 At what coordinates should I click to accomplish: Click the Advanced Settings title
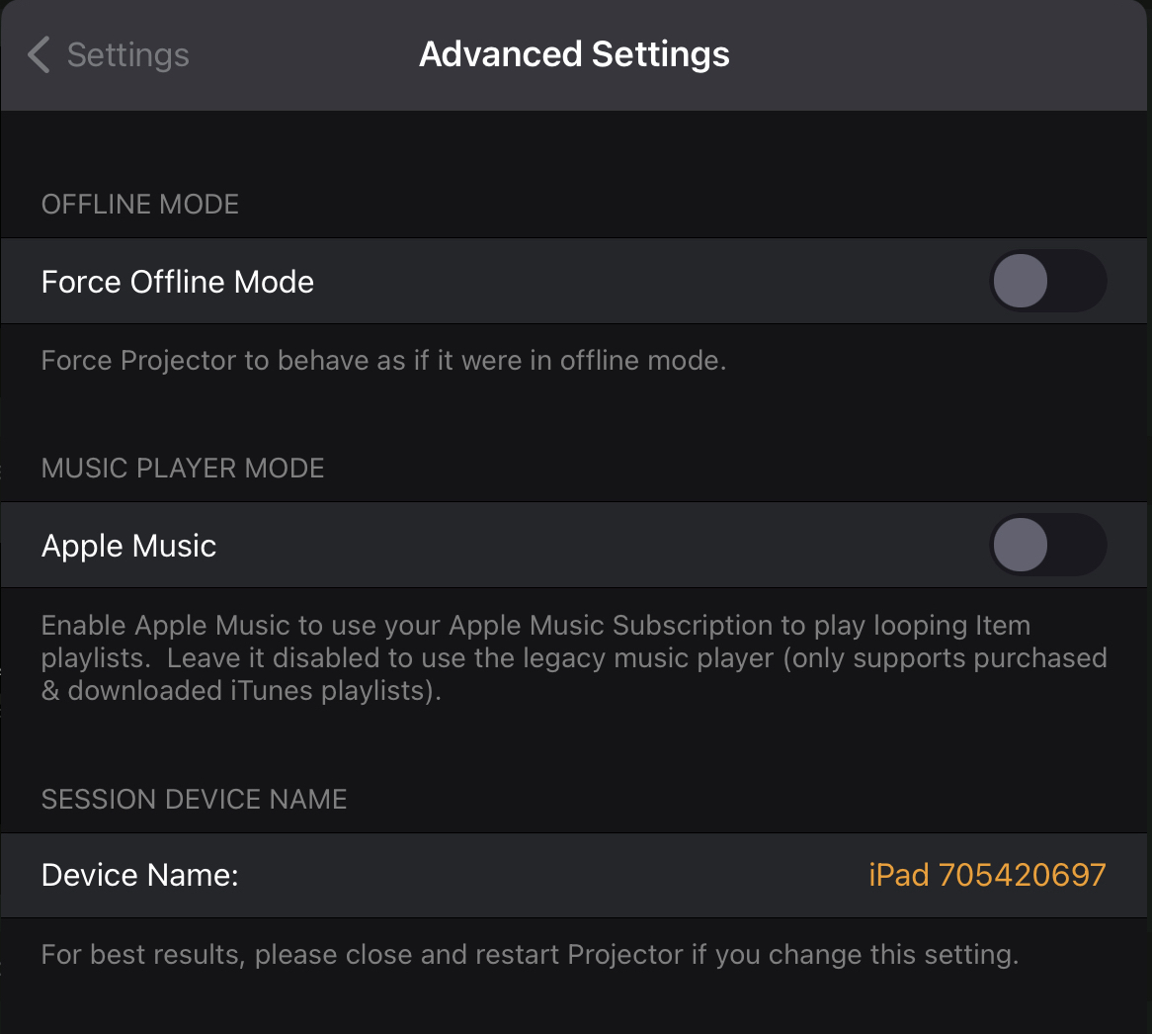click(574, 54)
